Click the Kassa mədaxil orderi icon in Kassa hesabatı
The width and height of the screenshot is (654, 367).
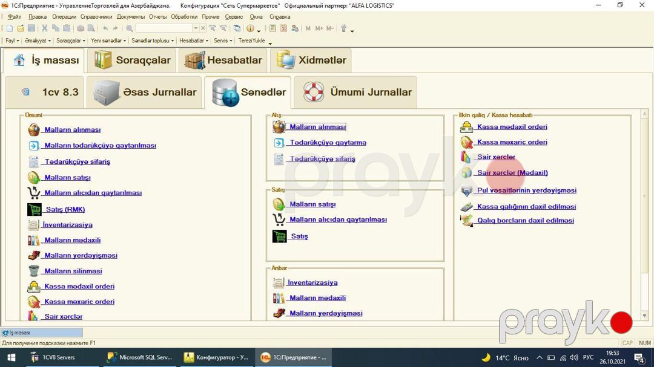(466, 126)
